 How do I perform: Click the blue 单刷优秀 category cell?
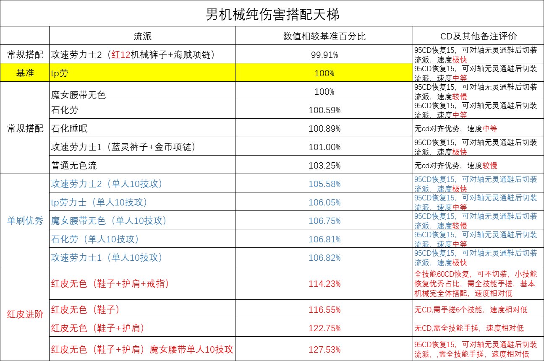(25, 220)
